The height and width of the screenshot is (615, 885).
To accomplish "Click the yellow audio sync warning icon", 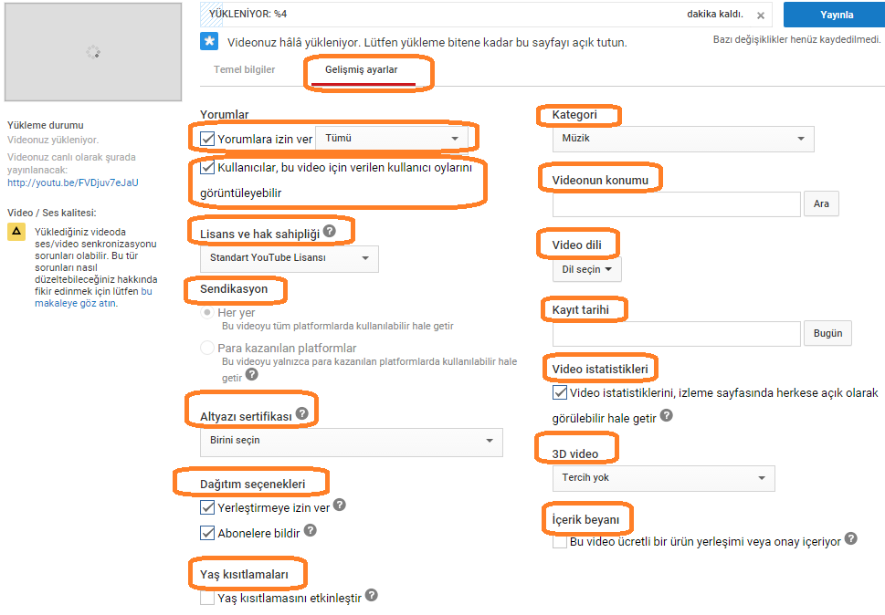I will 16,231.
